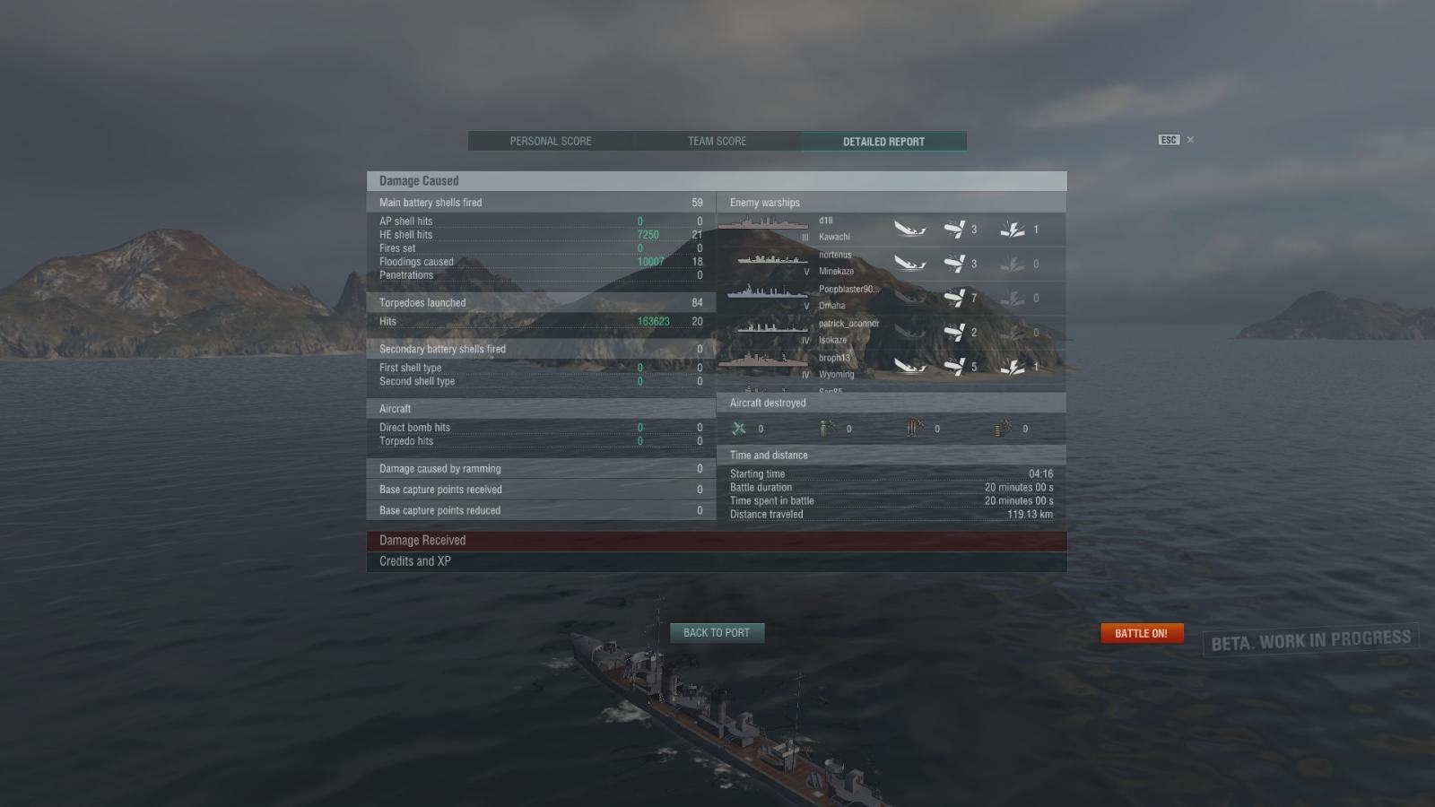Click the Omaha cruiser silhouette icon
This screenshot has width=1435, height=807.
click(768, 293)
